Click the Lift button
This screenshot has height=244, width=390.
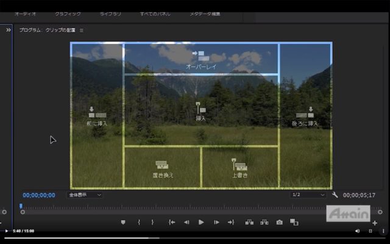[x=249, y=222]
